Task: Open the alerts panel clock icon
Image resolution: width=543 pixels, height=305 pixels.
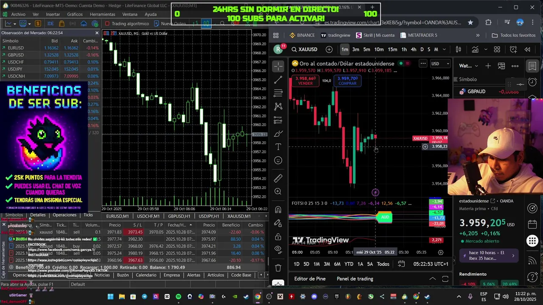Action: click(x=532, y=82)
